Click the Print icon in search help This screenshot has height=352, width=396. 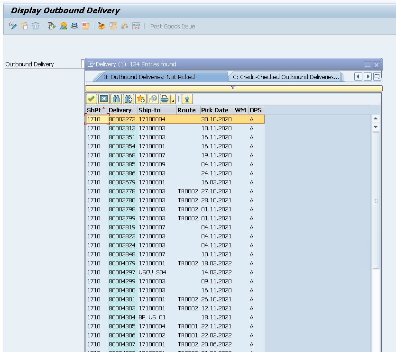pos(164,99)
